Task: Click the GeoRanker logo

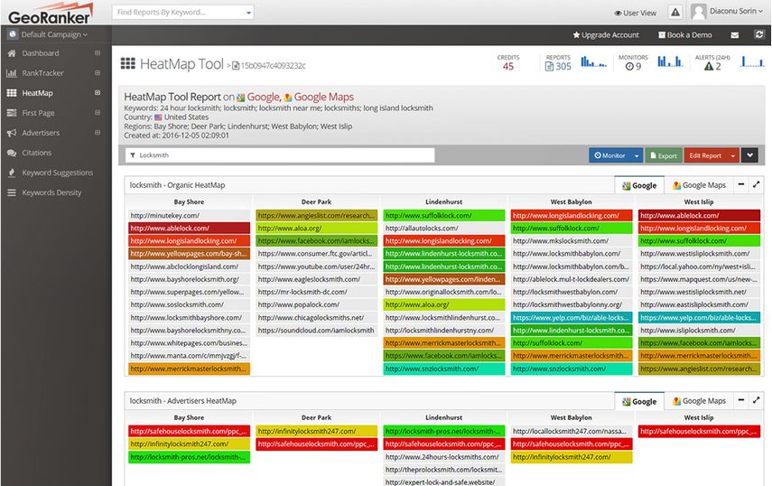Action: pyautogui.click(x=51, y=14)
